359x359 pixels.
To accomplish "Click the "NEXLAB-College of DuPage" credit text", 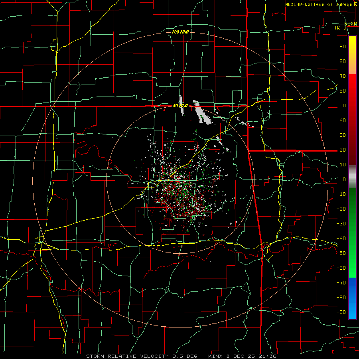I will (319, 4).
